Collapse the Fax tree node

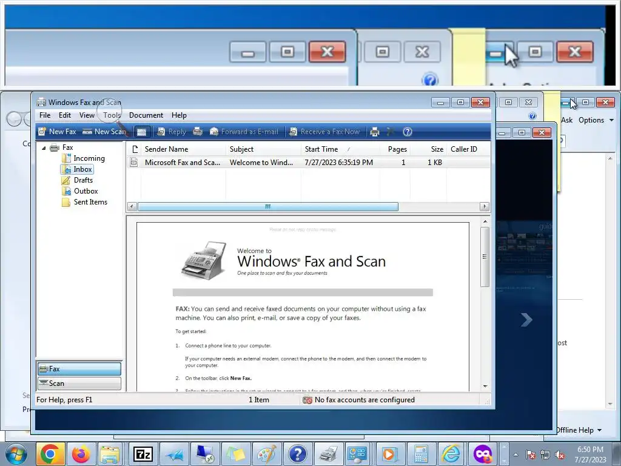tap(44, 148)
